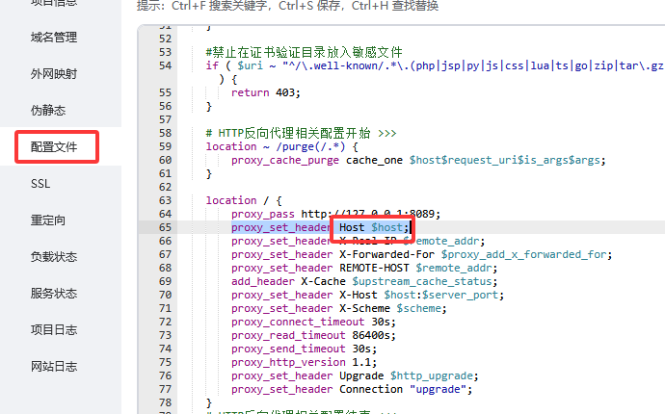665x414 pixels.
Task: Select the 伪静态 menu item
Action: click(x=47, y=111)
